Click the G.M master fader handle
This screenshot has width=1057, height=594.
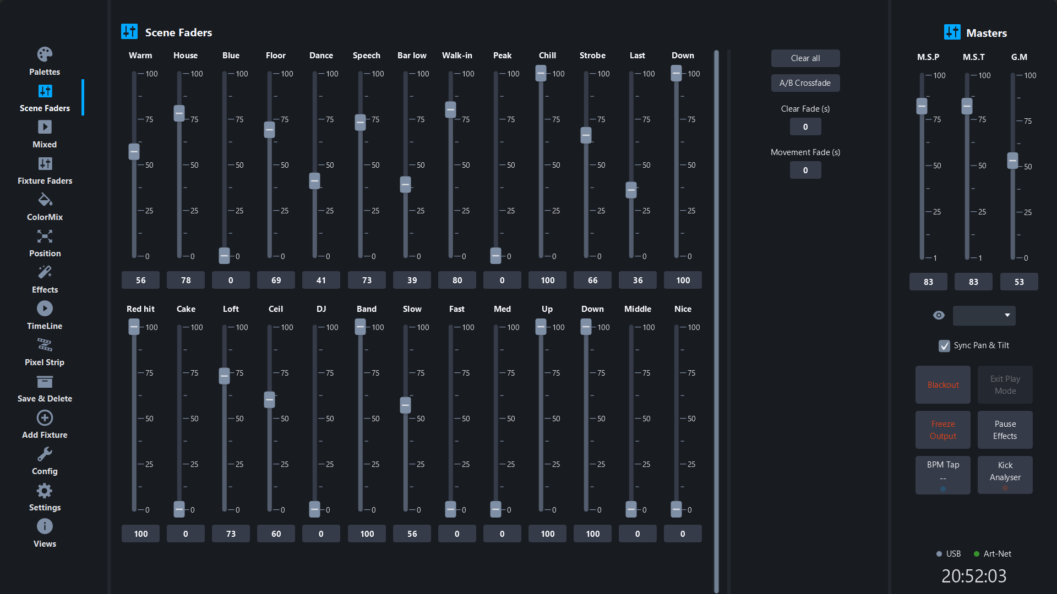click(1012, 161)
